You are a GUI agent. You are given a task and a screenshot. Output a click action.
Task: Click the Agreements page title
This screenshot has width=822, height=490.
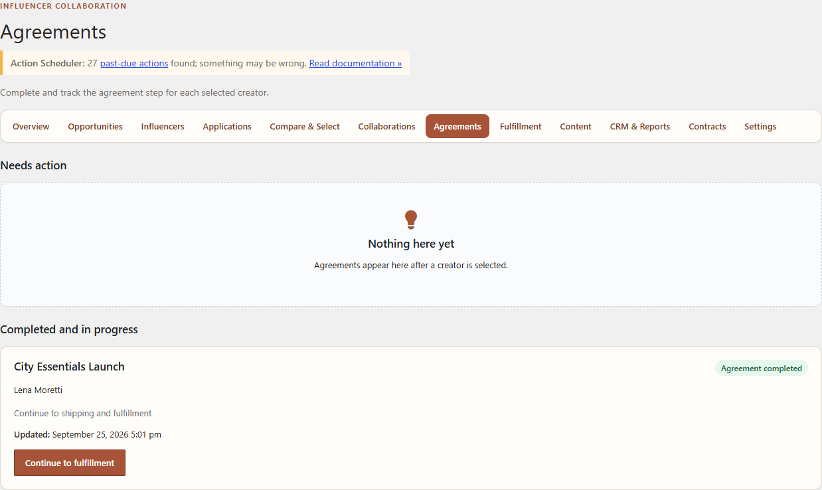[x=53, y=32]
